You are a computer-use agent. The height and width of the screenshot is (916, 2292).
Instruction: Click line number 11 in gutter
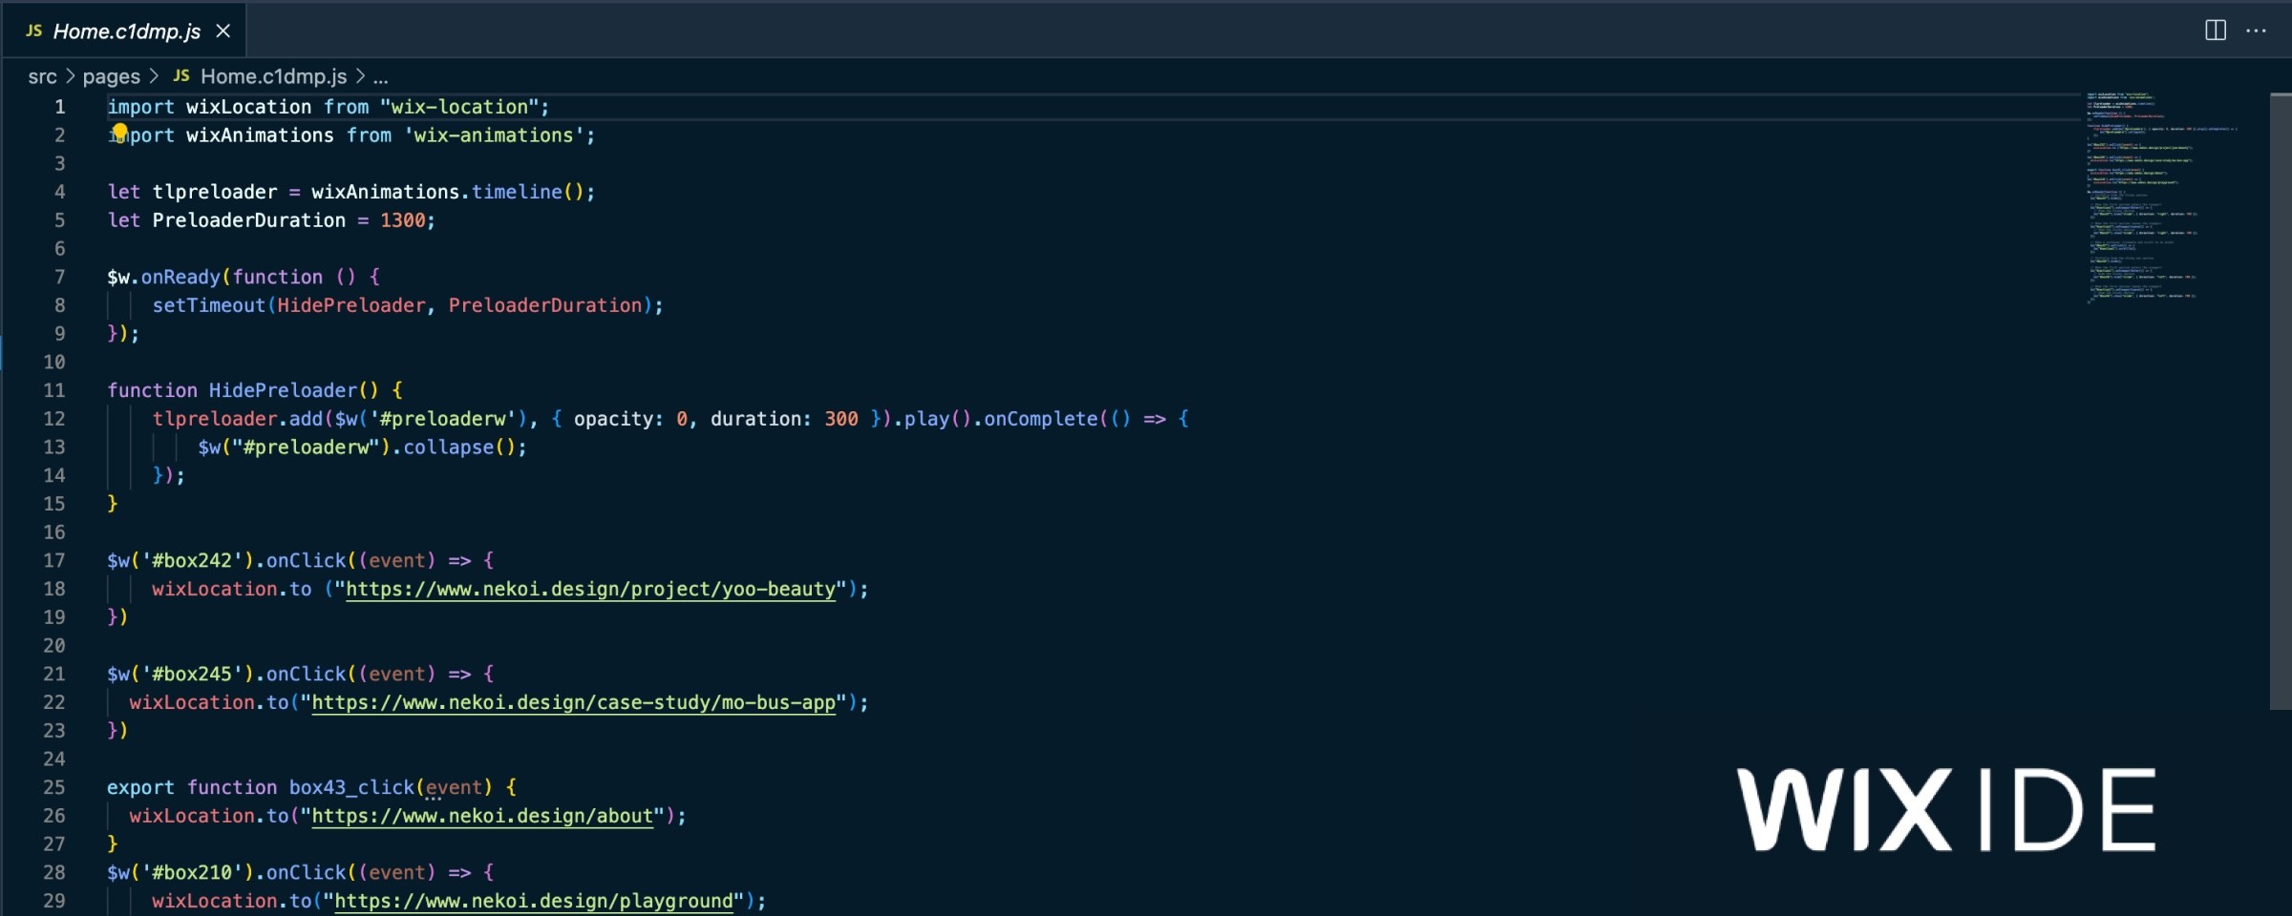[x=54, y=390]
